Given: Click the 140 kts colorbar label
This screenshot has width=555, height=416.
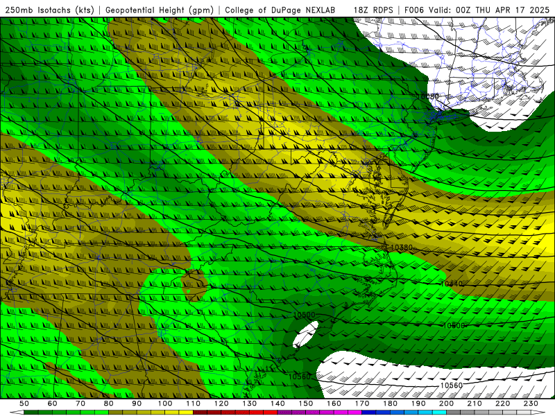Looking at the screenshot, I should point(277,404).
